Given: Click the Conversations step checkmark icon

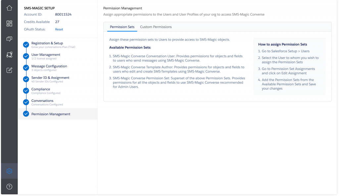Looking at the screenshot, I should click(x=26, y=102).
